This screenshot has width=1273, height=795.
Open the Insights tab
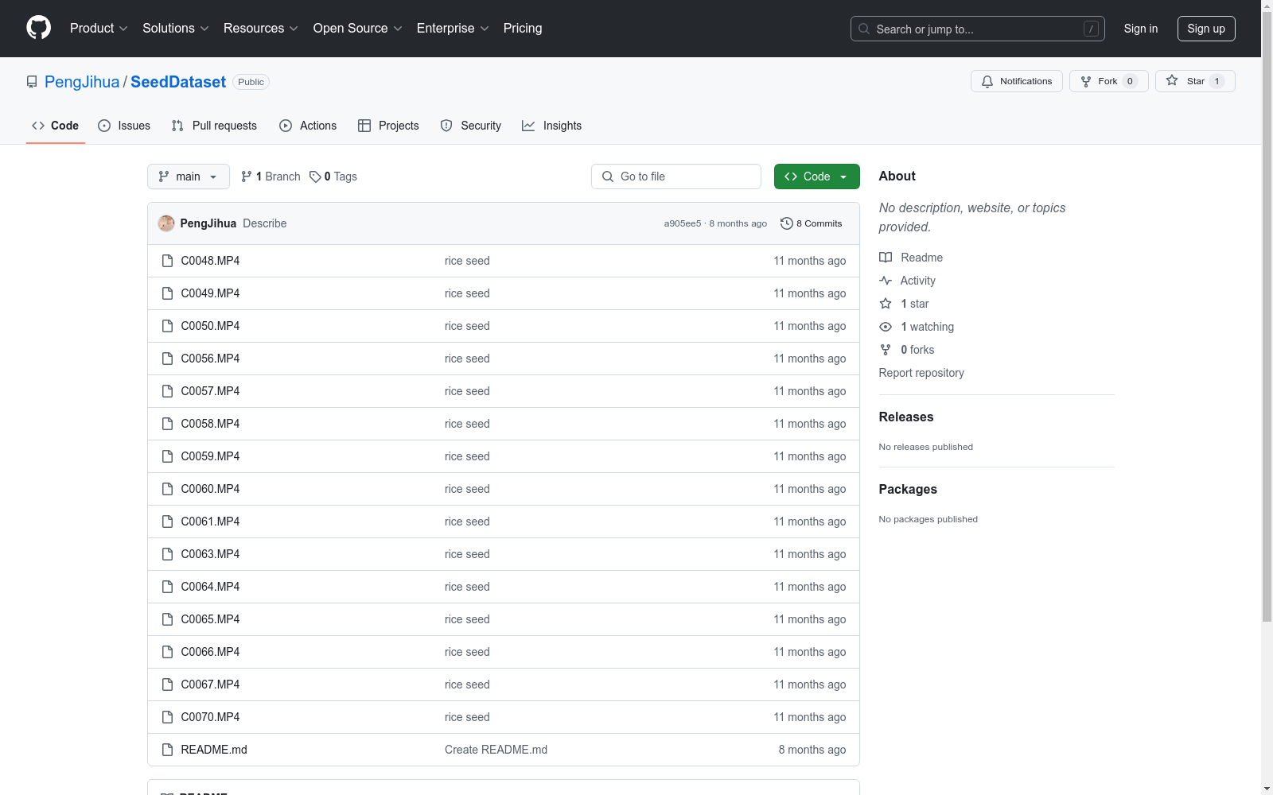[552, 126]
